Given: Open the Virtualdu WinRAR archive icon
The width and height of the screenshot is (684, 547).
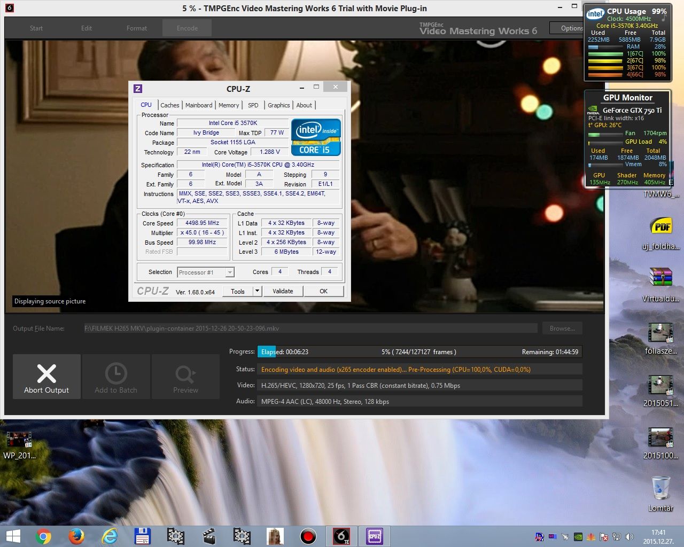Looking at the screenshot, I should coord(661,285).
